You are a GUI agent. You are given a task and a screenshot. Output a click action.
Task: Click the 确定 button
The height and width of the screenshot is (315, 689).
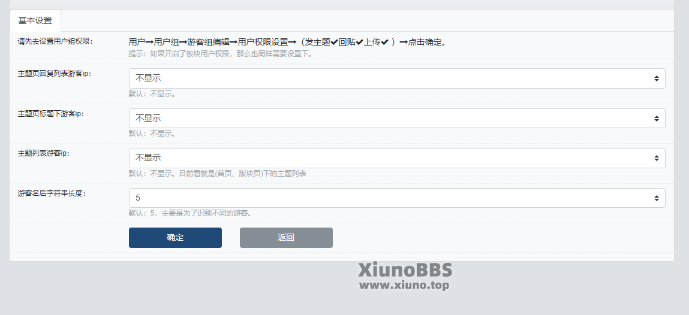(x=175, y=238)
